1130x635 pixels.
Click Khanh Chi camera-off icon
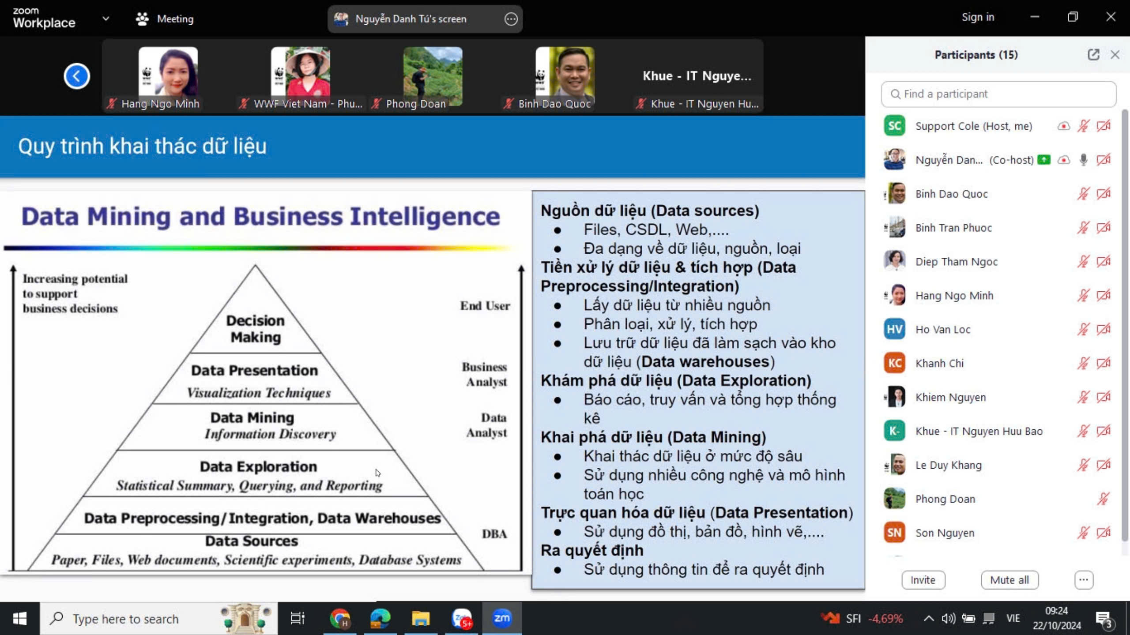[x=1104, y=363]
